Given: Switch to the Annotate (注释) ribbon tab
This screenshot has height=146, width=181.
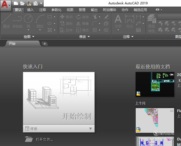Looking at the screenshot, I should tap(43, 10).
